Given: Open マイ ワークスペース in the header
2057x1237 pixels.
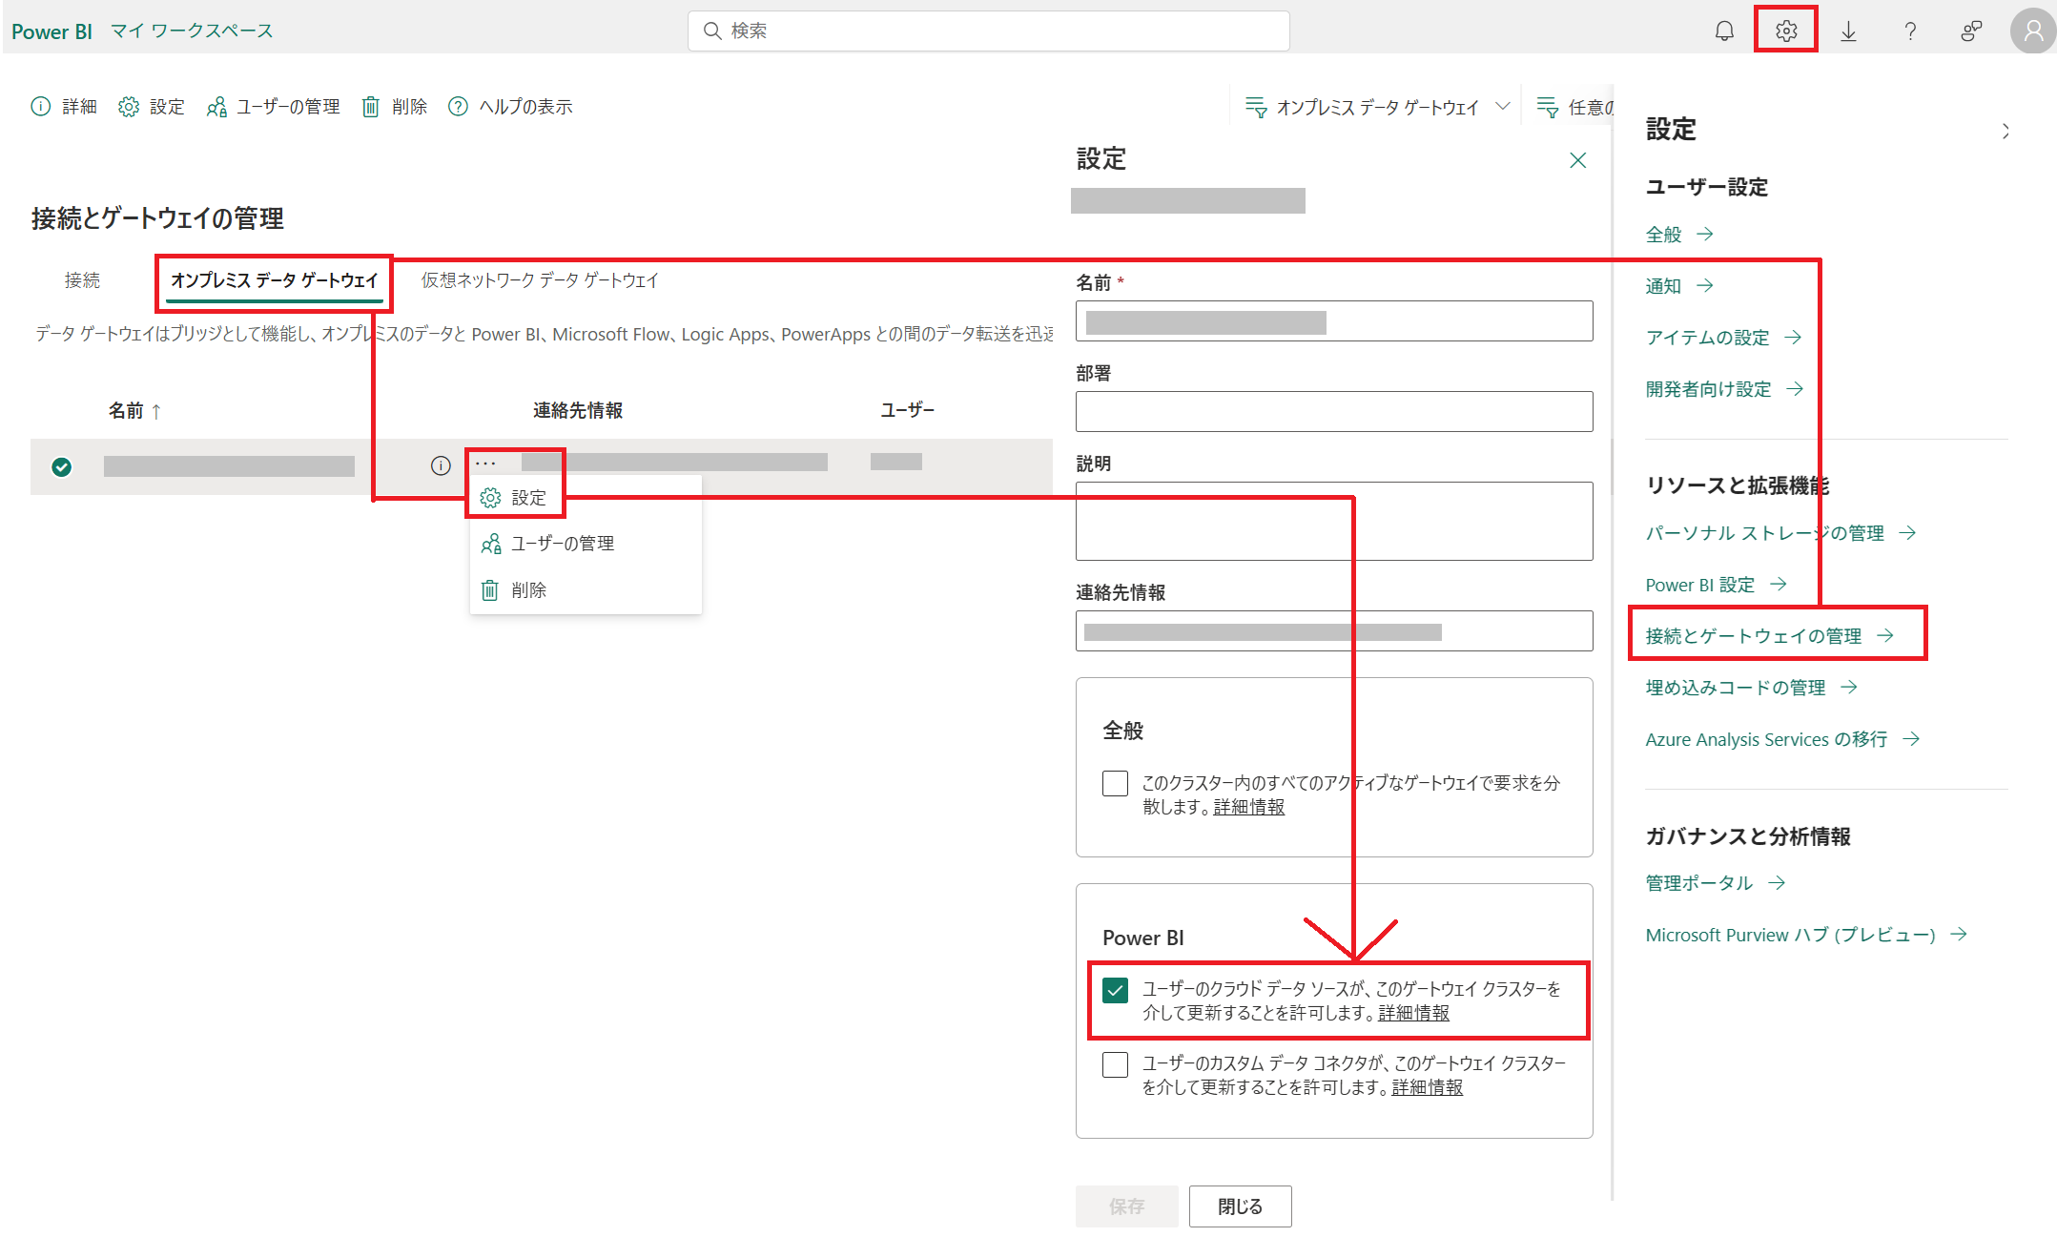Looking at the screenshot, I should click(192, 31).
